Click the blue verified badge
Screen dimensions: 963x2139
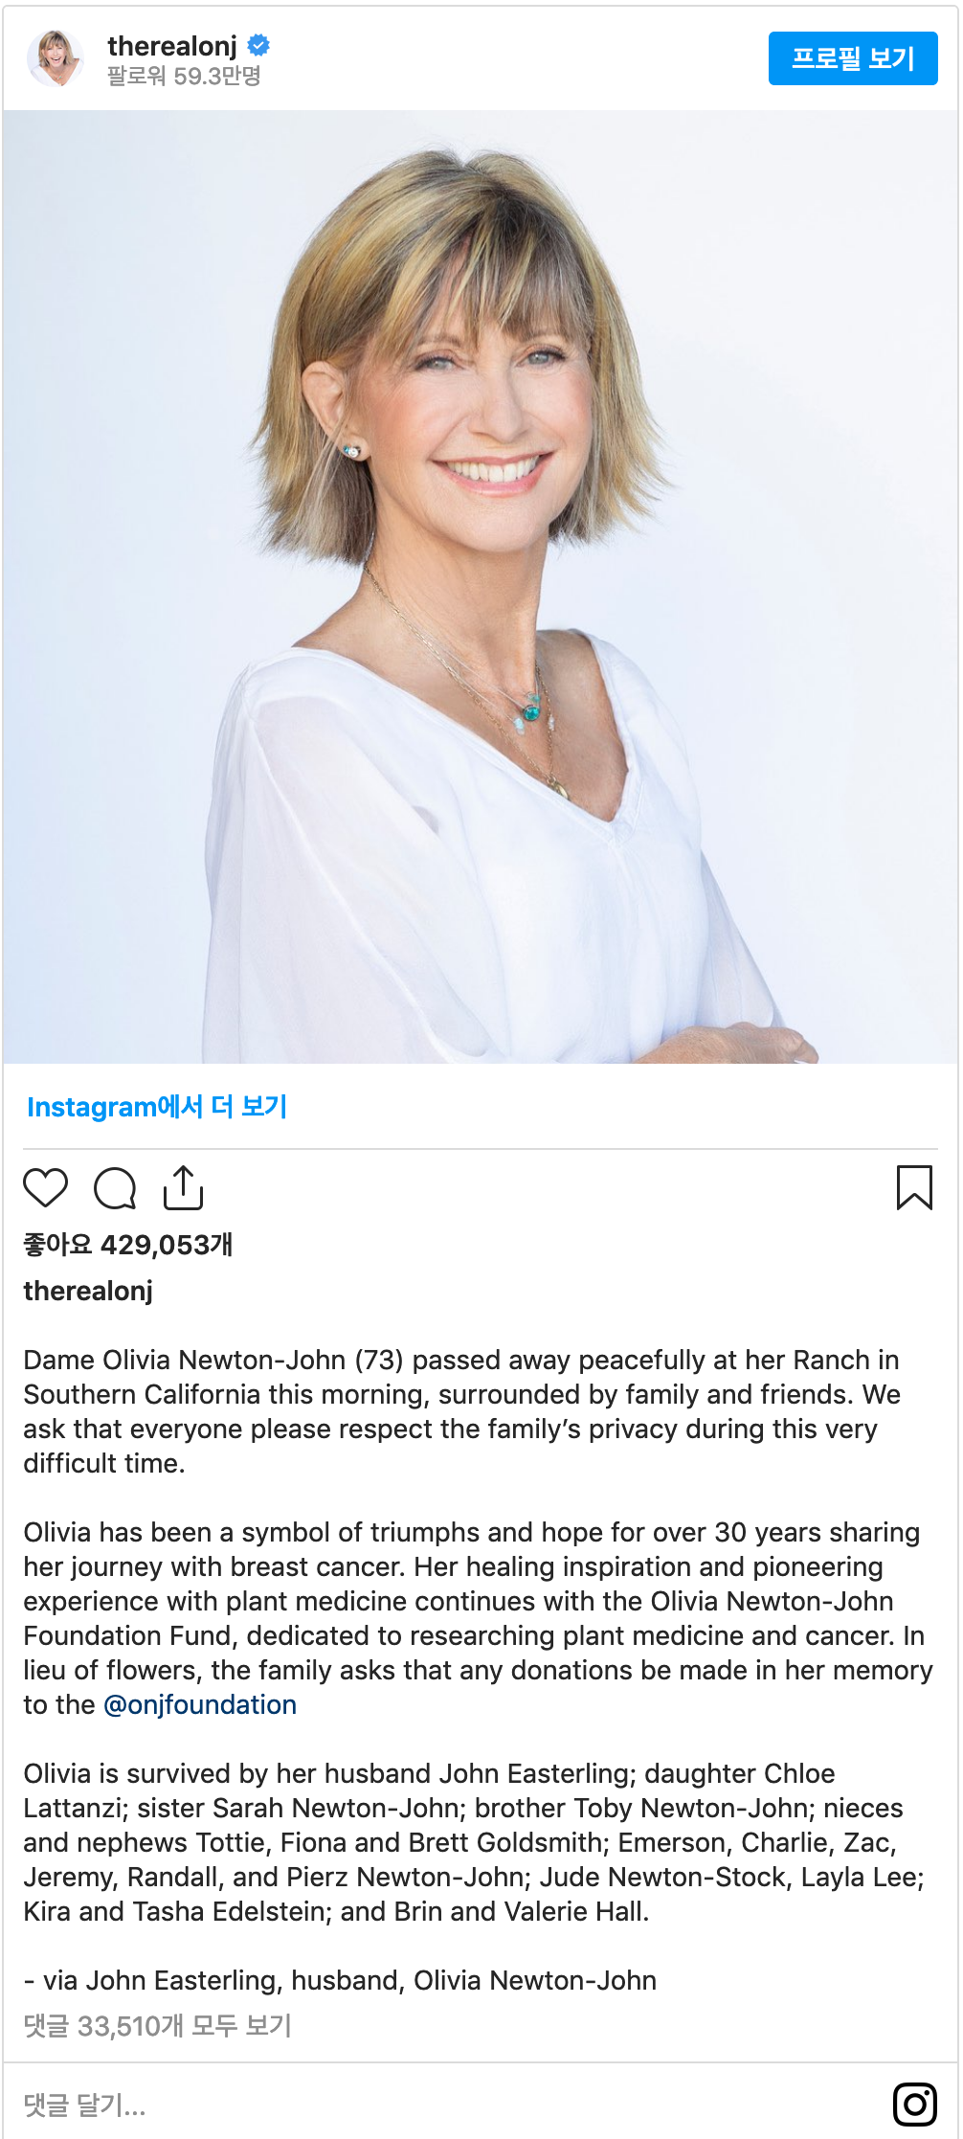tap(258, 45)
